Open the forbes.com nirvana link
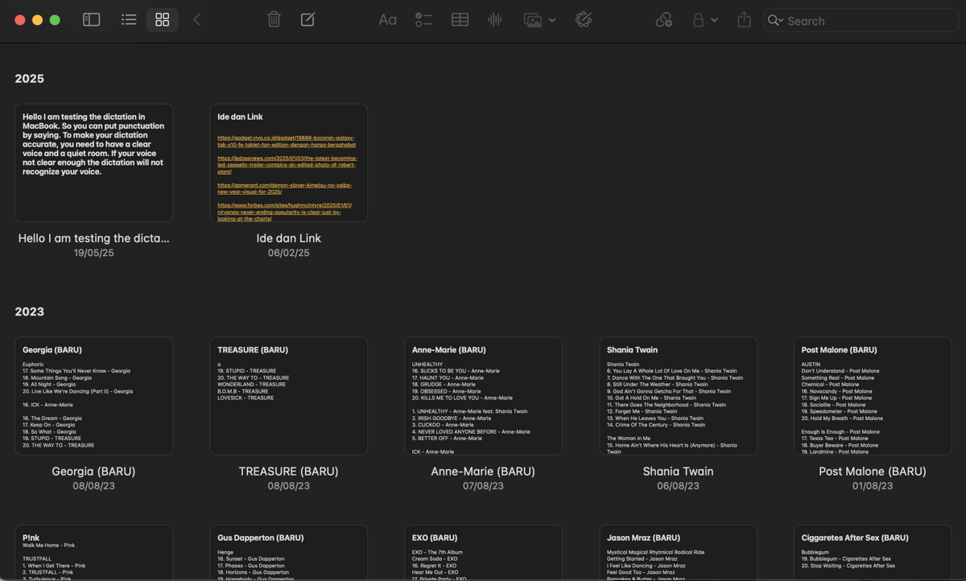The image size is (966, 581). [x=284, y=212]
